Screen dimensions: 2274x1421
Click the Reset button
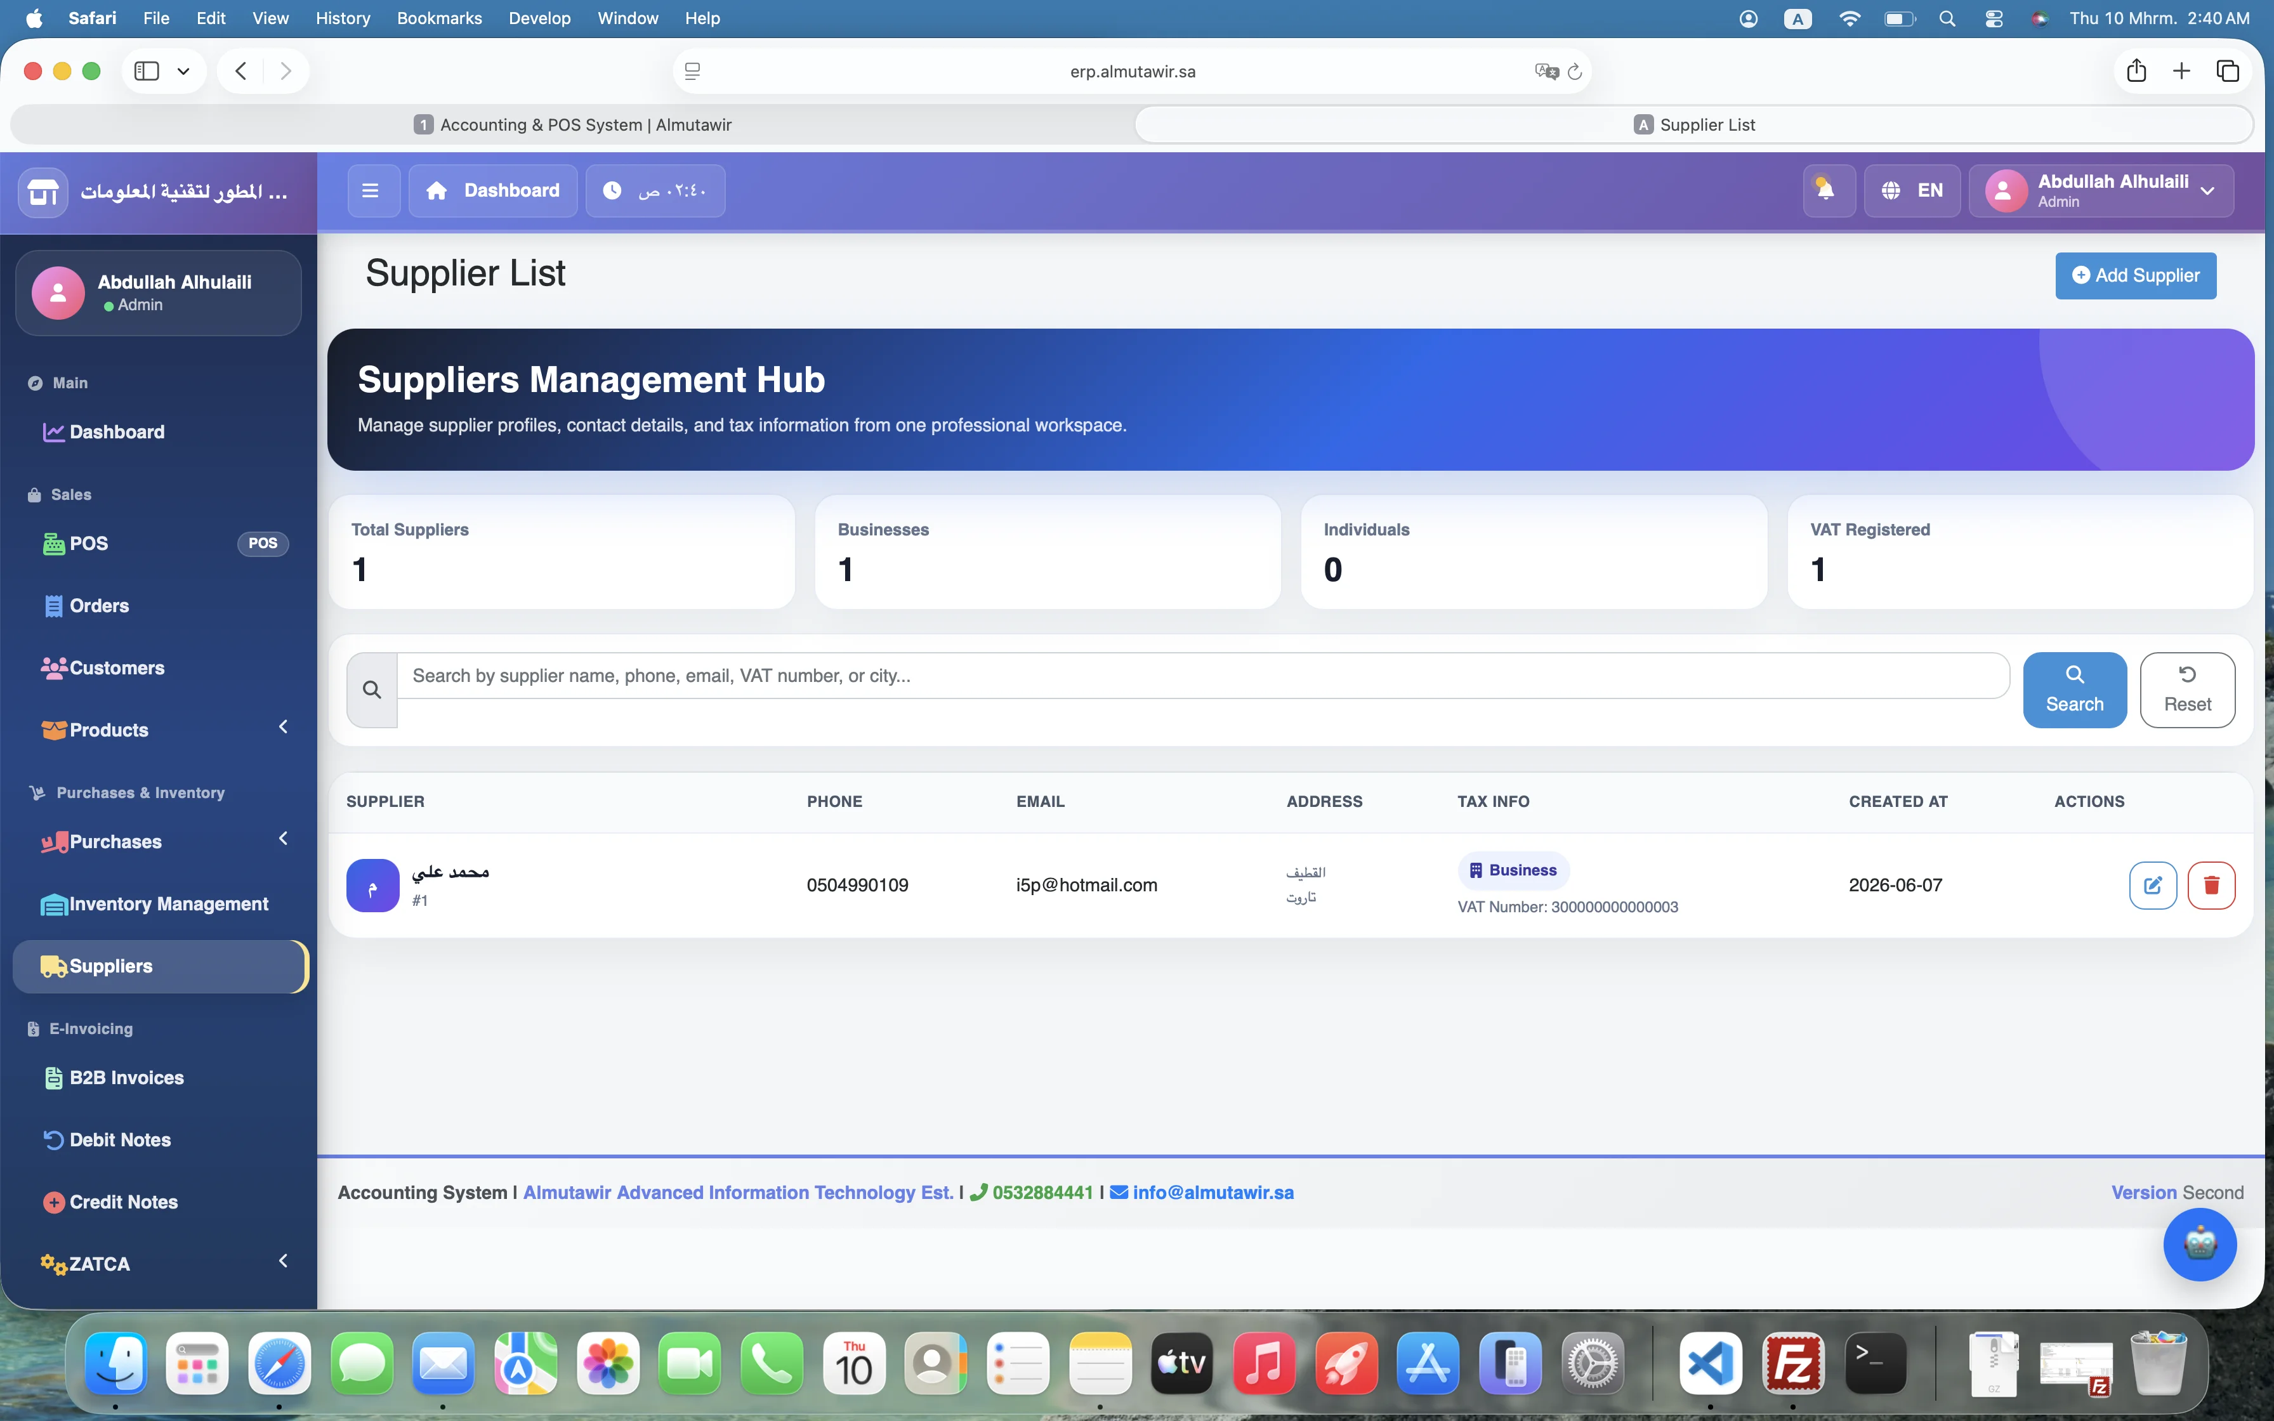click(x=2188, y=690)
